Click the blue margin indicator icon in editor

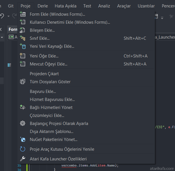point(9,65)
